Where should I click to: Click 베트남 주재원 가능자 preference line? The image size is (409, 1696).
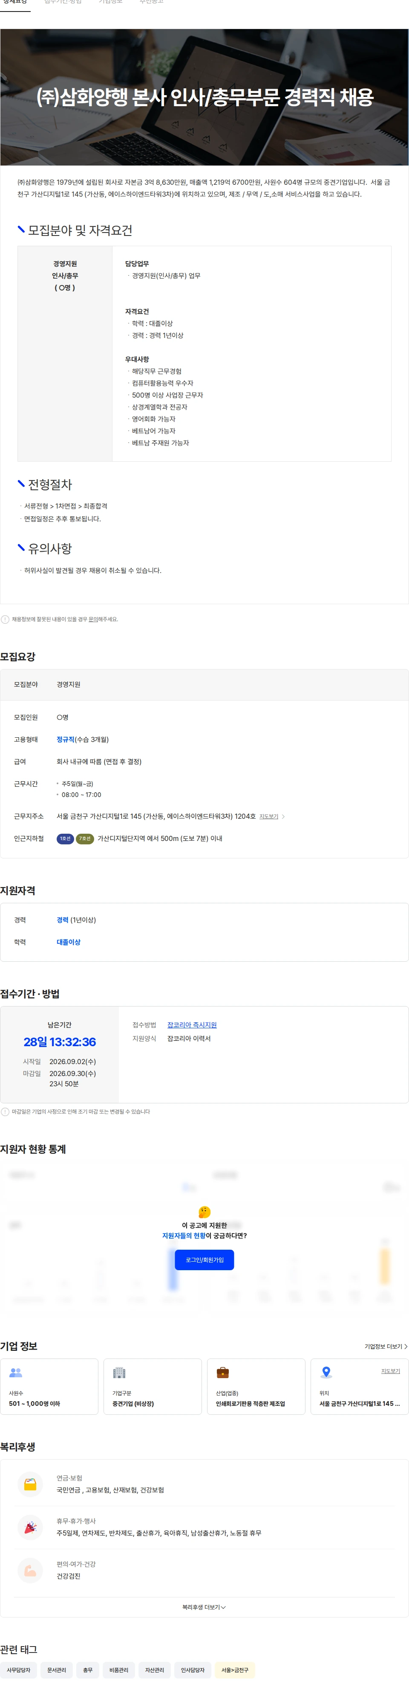pos(161,443)
